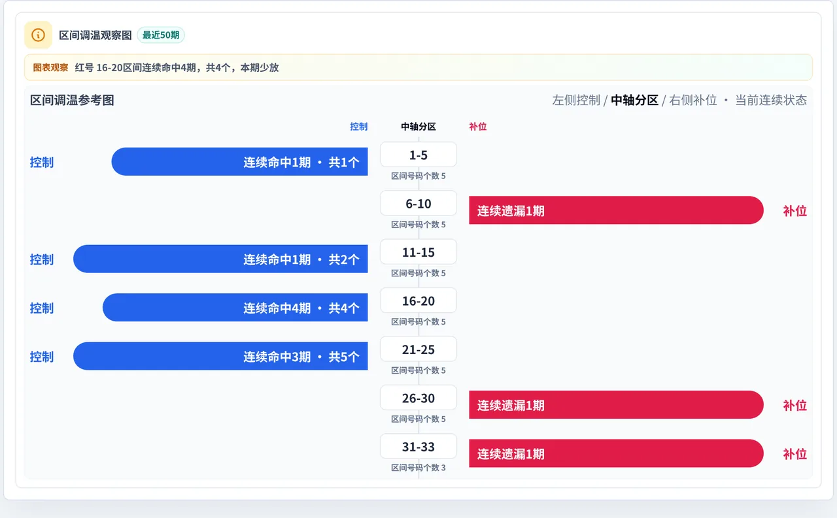Click the red 补位 column header
The height and width of the screenshot is (518, 837).
478,127
